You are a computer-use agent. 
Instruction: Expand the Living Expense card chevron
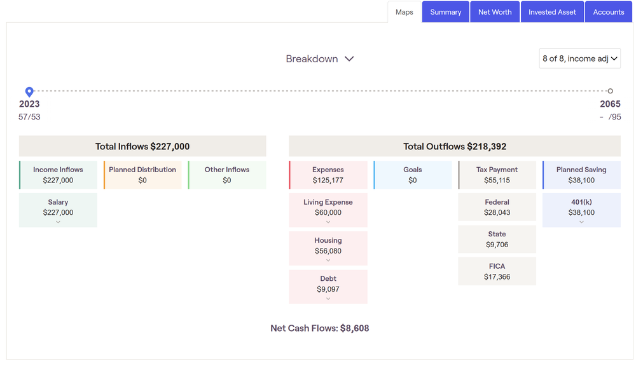[328, 222]
